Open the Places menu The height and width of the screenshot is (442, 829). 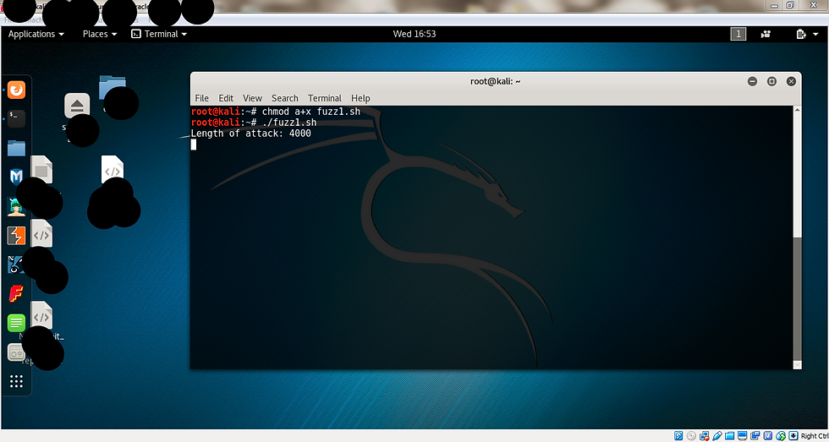point(100,34)
